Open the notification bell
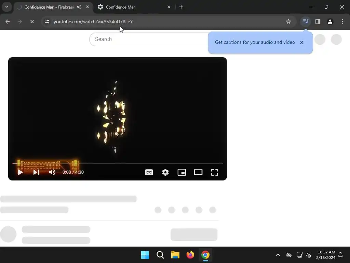 [x=341, y=255]
